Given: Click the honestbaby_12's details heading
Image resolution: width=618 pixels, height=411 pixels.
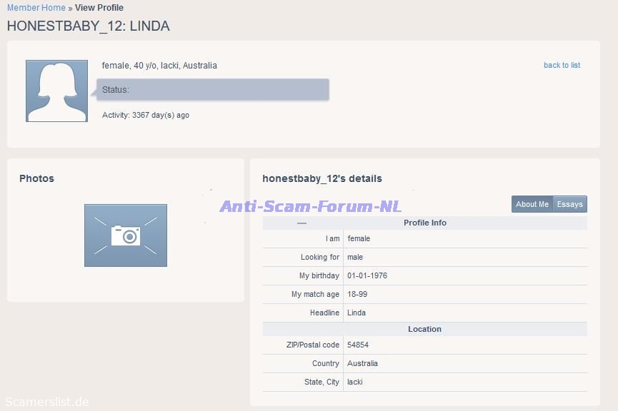Looking at the screenshot, I should coord(322,178).
